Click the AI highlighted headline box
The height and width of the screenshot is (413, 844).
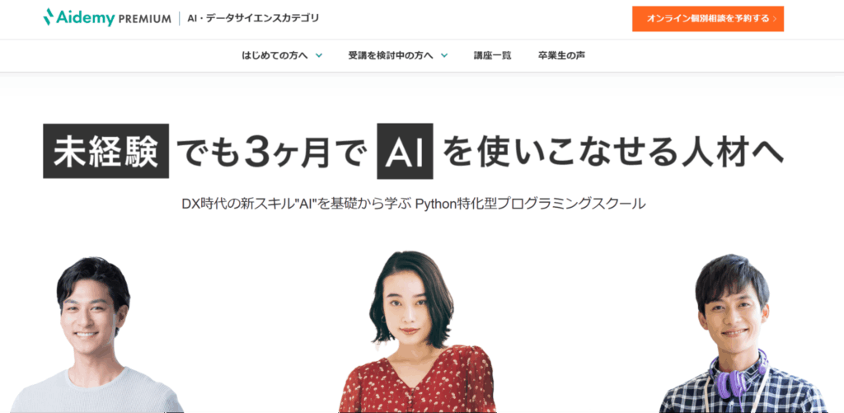pos(405,152)
